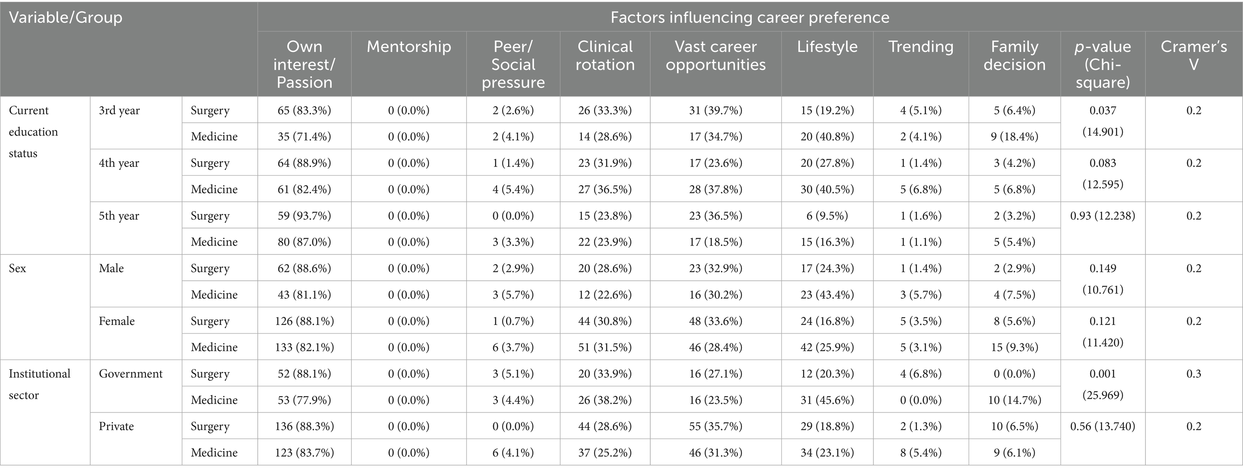
Task: Click the Government group cell
Action: coord(131,374)
